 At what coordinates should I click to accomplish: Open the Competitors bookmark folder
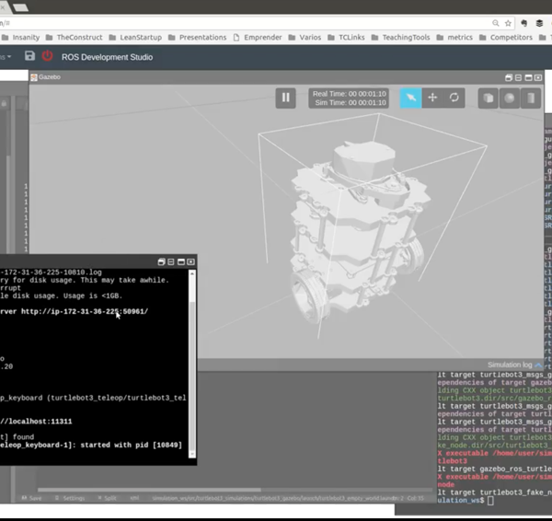506,38
